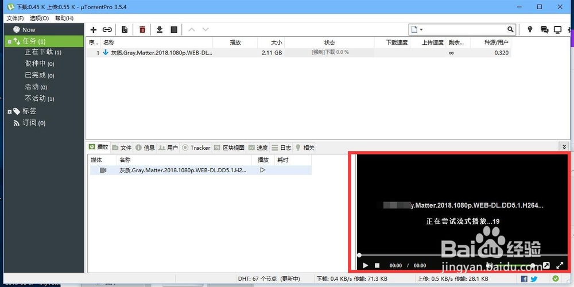Open 订阅 (0) feeds item
Viewport: 574px width, 287px height.
point(34,123)
